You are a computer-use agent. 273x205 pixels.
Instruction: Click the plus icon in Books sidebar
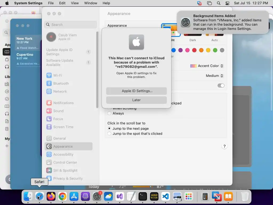click(7, 146)
